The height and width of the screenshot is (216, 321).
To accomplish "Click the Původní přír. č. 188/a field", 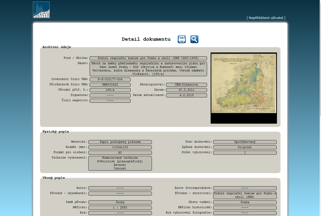I will pos(110,90).
